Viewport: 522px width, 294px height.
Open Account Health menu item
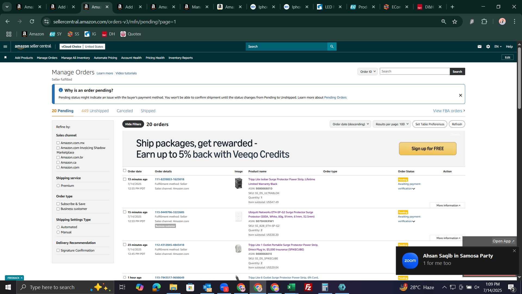131,58
